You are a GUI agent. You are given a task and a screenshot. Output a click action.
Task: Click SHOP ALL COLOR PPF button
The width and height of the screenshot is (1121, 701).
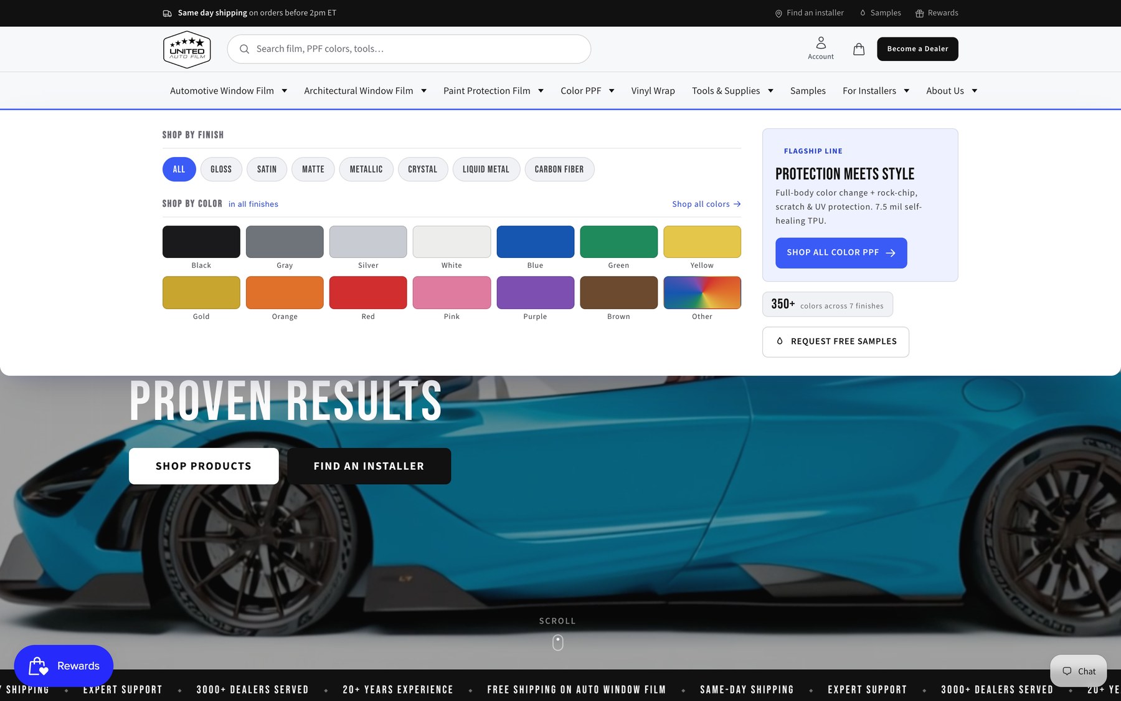[841, 253]
